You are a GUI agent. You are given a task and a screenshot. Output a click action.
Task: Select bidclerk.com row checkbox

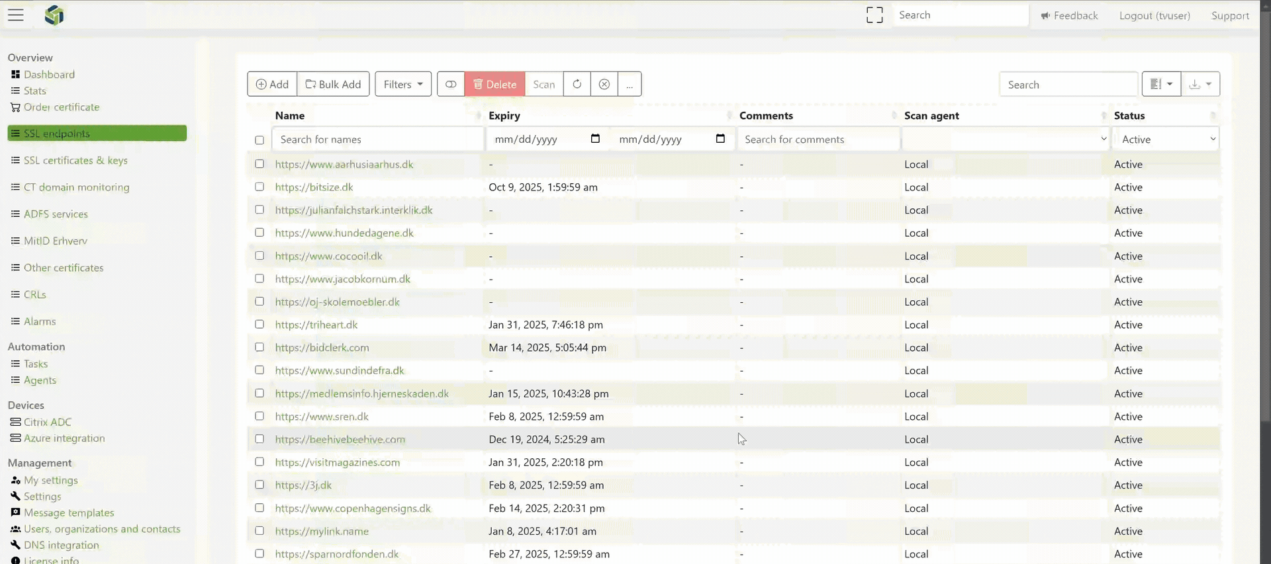pos(259,347)
